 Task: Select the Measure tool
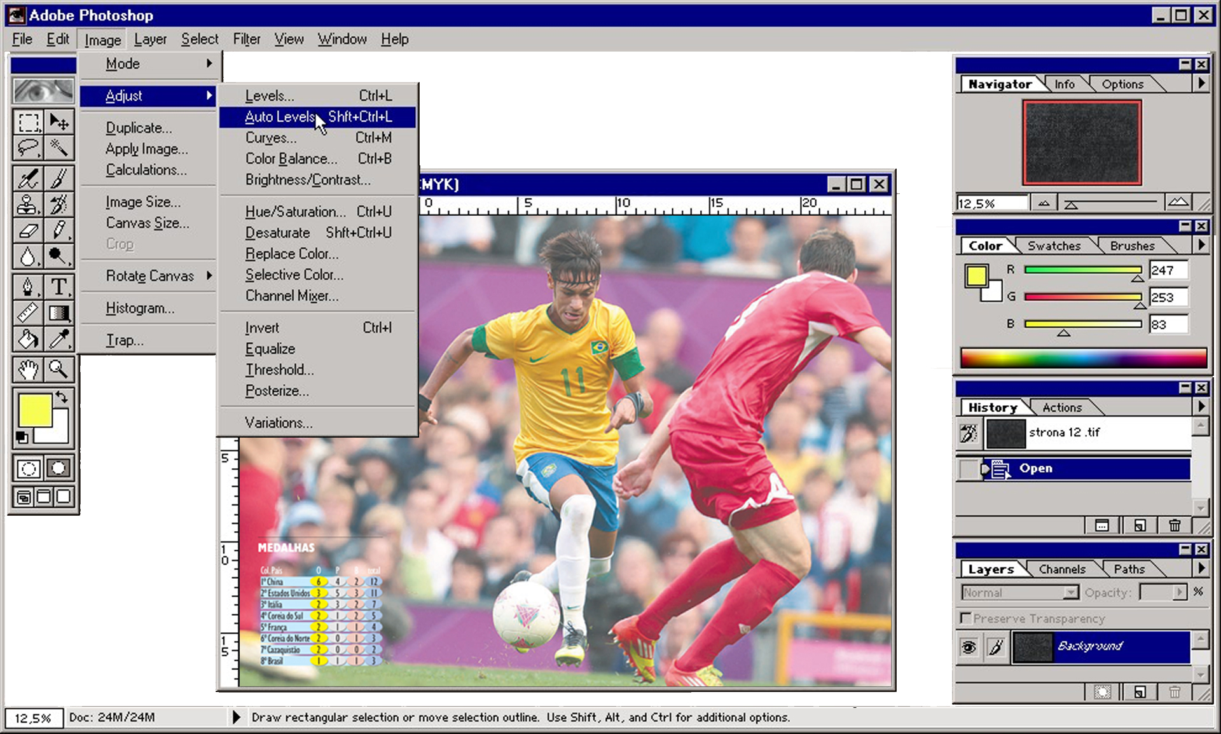pos(29,313)
